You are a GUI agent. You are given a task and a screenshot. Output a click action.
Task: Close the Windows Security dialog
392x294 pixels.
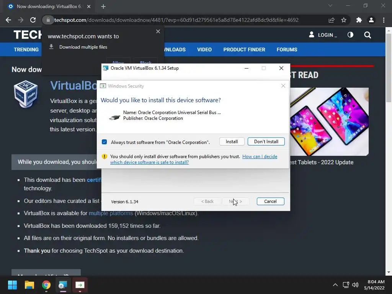tap(283, 86)
